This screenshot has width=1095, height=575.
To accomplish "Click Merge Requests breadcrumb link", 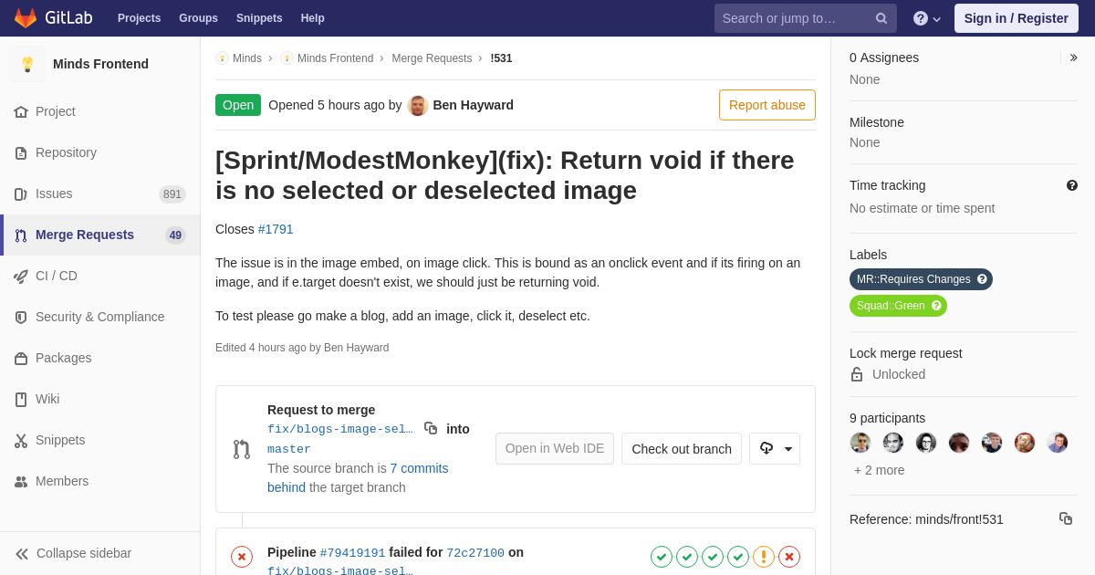I will click(x=432, y=58).
